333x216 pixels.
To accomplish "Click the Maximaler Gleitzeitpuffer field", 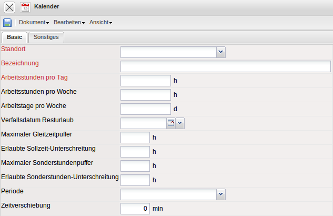I will click(135, 137).
